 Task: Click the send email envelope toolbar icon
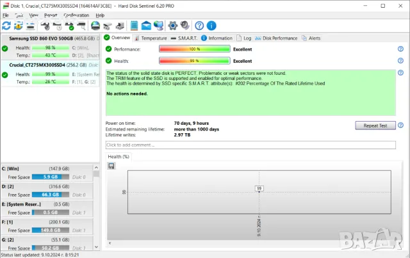[146, 26]
